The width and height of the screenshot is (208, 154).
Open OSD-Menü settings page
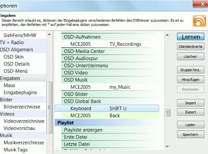[x=16, y=71]
